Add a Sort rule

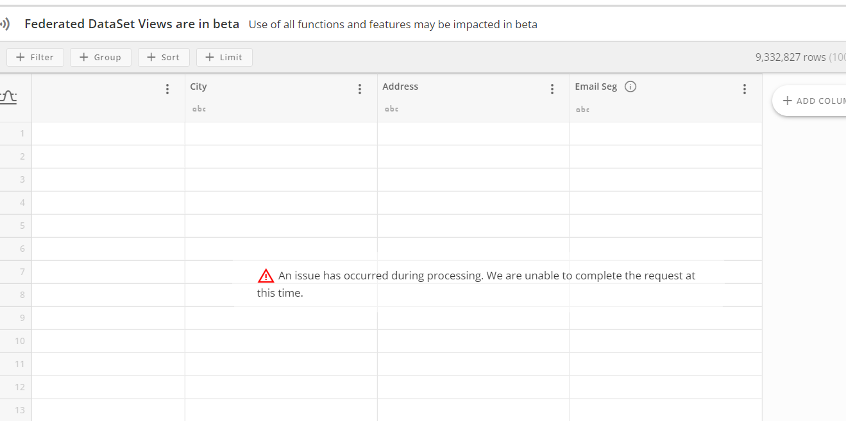164,57
